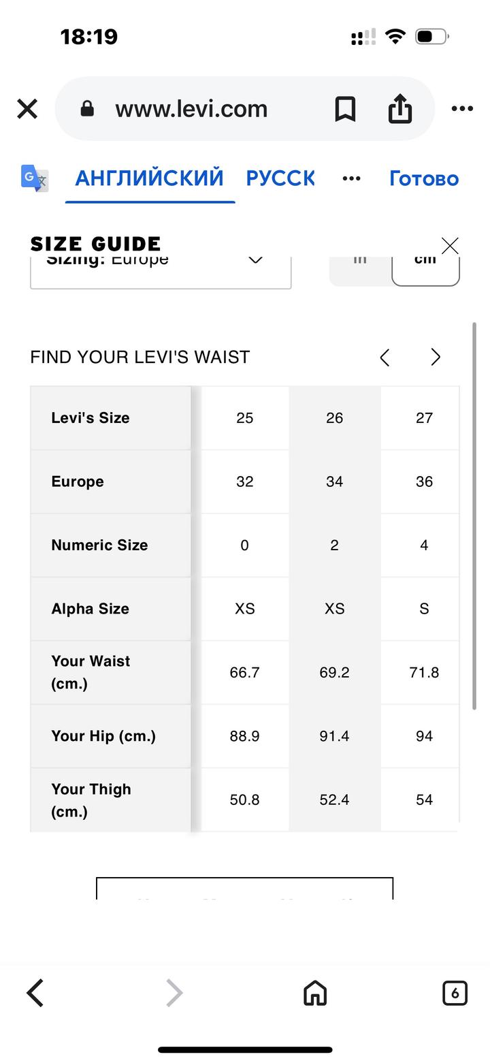Image resolution: width=490 pixels, height=1063 pixels.
Task: Tap the bookmark icon in address bar
Action: pos(345,109)
